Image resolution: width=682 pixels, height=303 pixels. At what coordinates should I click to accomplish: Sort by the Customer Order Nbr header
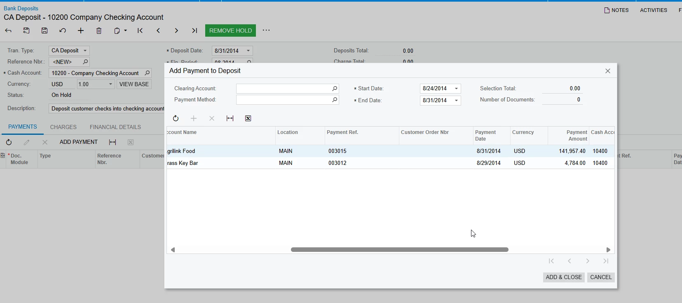point(436,136)
